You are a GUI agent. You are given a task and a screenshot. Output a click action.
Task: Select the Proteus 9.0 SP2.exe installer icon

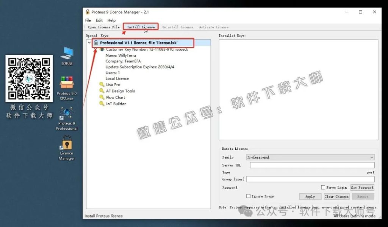tap(67, 82)
